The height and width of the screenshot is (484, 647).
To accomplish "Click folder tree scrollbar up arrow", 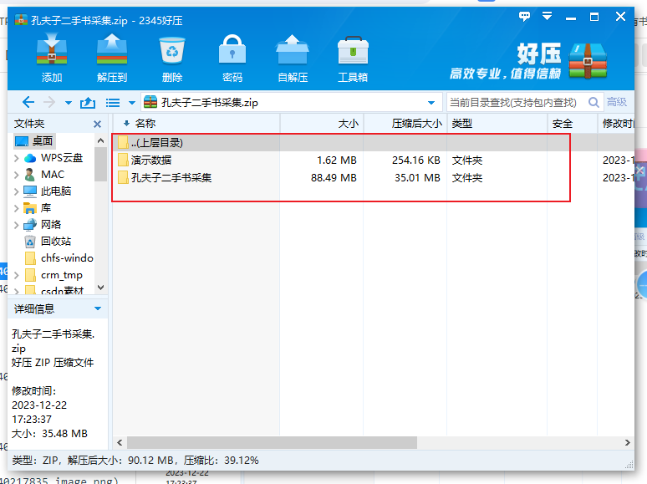I will (x=100, y=141).
